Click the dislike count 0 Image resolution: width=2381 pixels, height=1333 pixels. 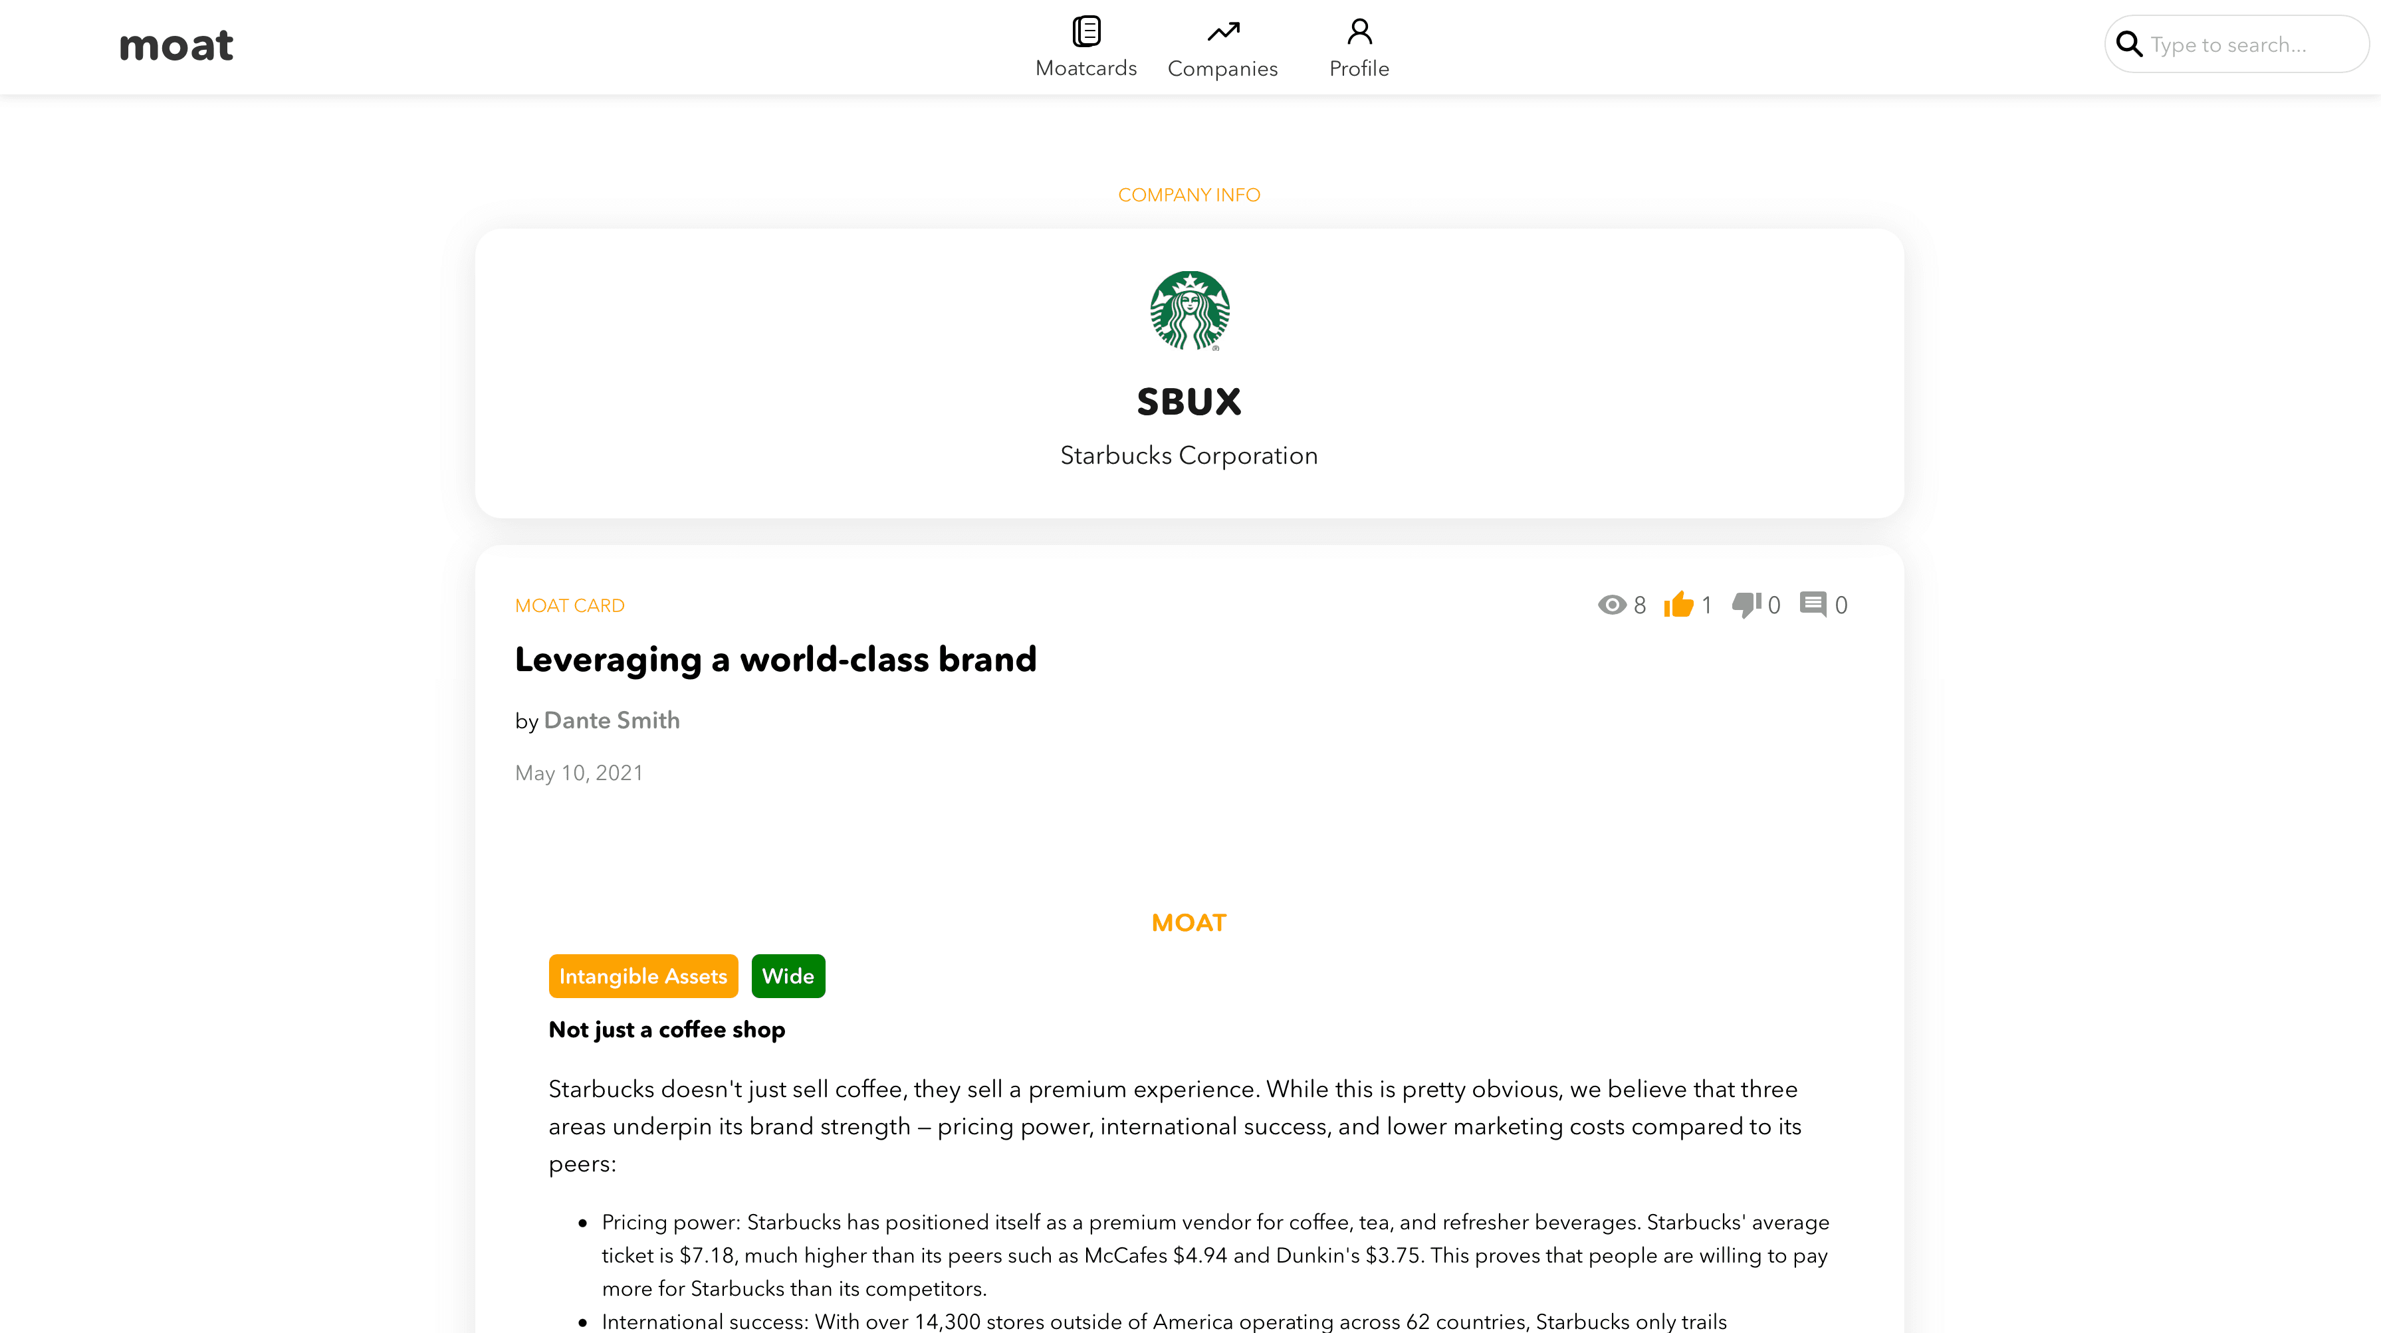click(1773, 605)
